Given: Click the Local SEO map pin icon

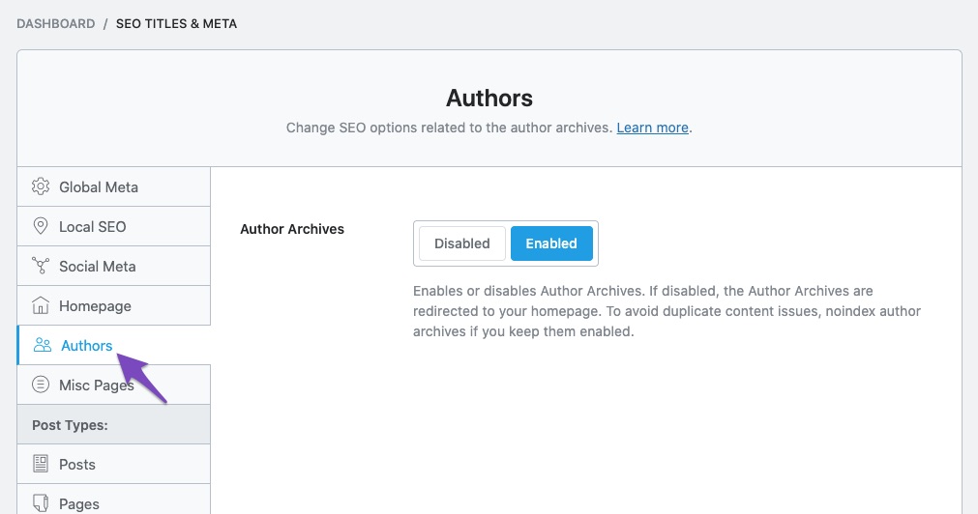Looking at the screenshot, I should click(x=41, y=226).
